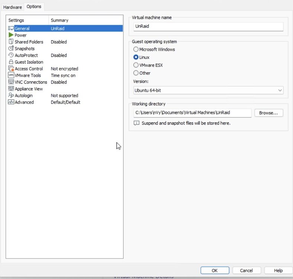Select Linux guest operating system
The height and width of the screenshot is (279, 293).
coord(136,57)
